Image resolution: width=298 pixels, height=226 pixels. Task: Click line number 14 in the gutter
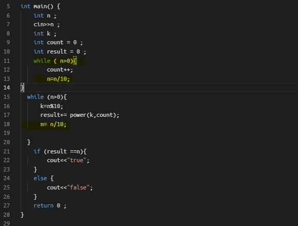7,88
